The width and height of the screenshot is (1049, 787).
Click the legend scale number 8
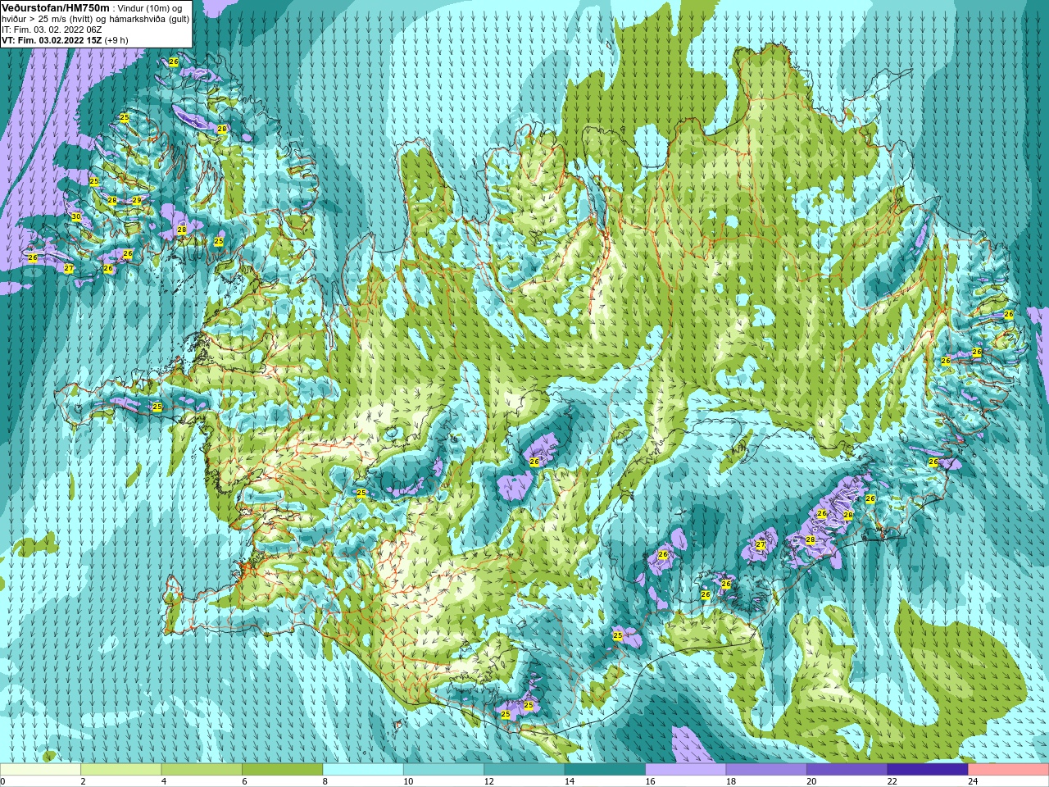[x=325, y=781]
